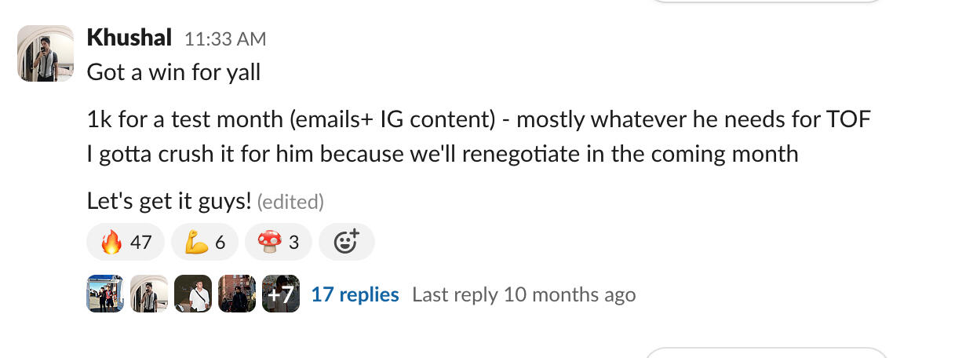Click "Last reply 10 months ago" text
Image resolution: width=973 pixels, height=358 pixels.
[x=523, y=294]
